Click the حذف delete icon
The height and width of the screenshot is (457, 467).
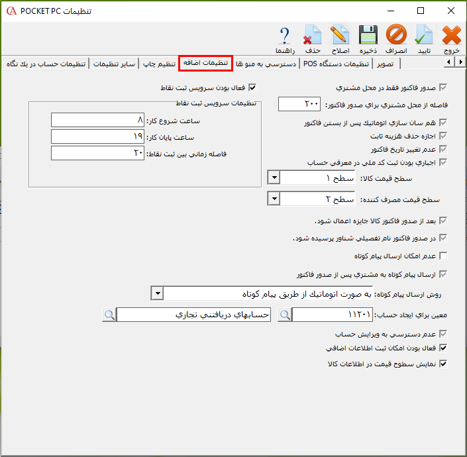pyautogui.click(x=313, y=39)
